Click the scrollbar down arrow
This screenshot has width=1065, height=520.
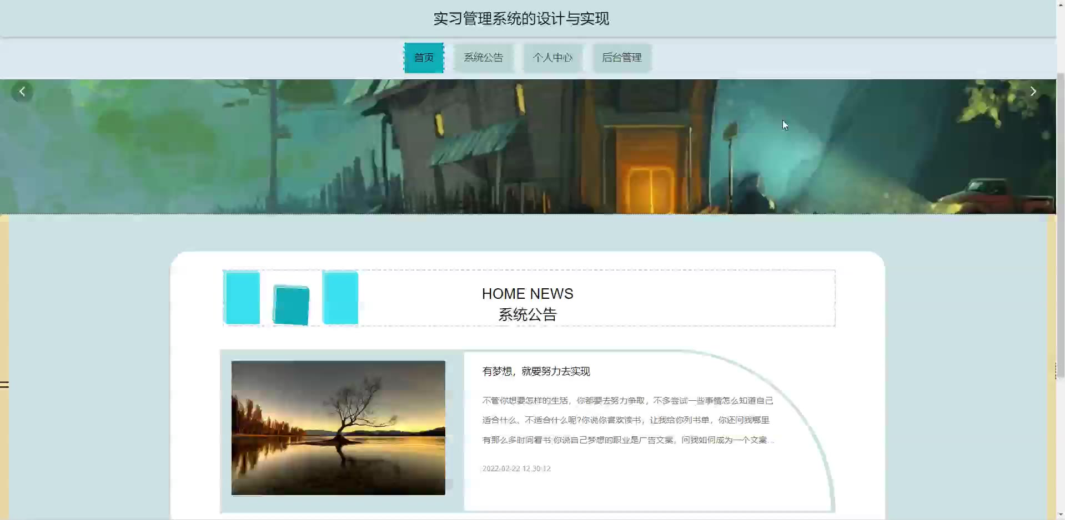pyautogui.click(x=1061, y=515)
